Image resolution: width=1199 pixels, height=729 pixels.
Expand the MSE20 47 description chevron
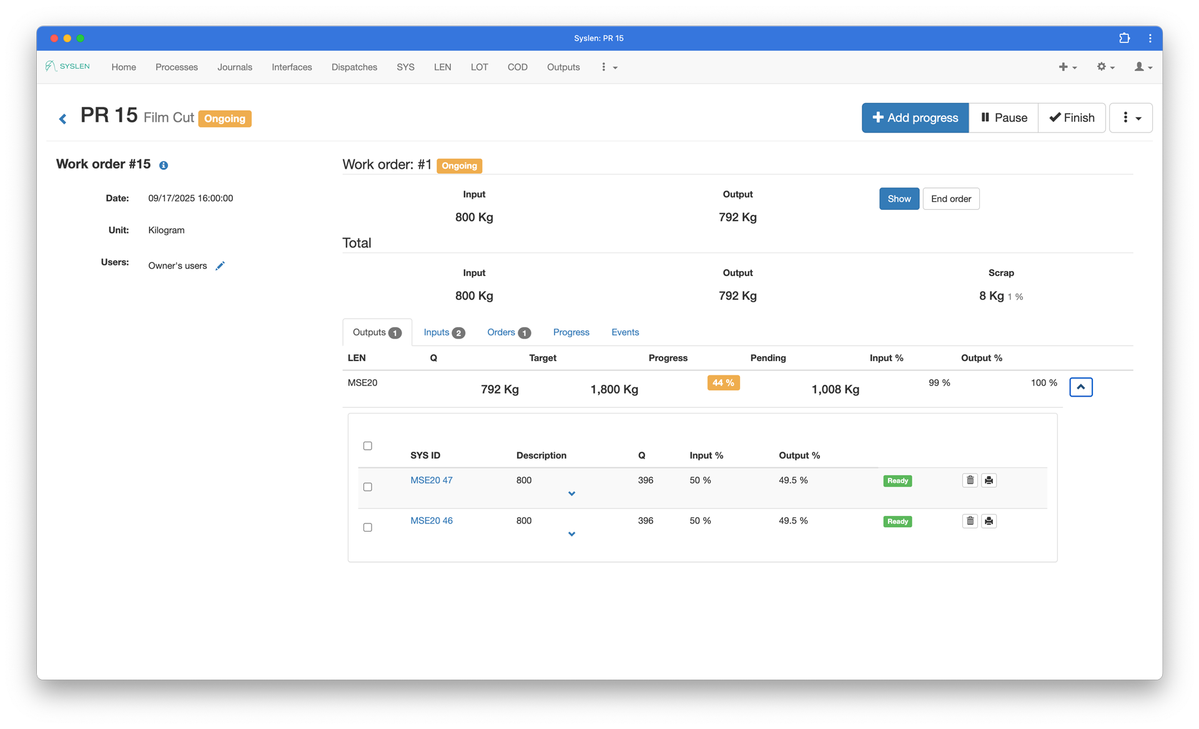tap(571, 493)
